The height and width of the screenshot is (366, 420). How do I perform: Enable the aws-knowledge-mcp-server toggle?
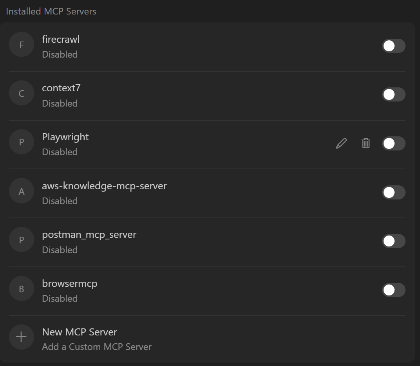tap(393, 192)
